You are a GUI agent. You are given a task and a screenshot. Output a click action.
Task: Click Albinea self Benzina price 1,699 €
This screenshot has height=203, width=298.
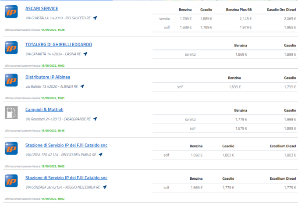(235, 87)
